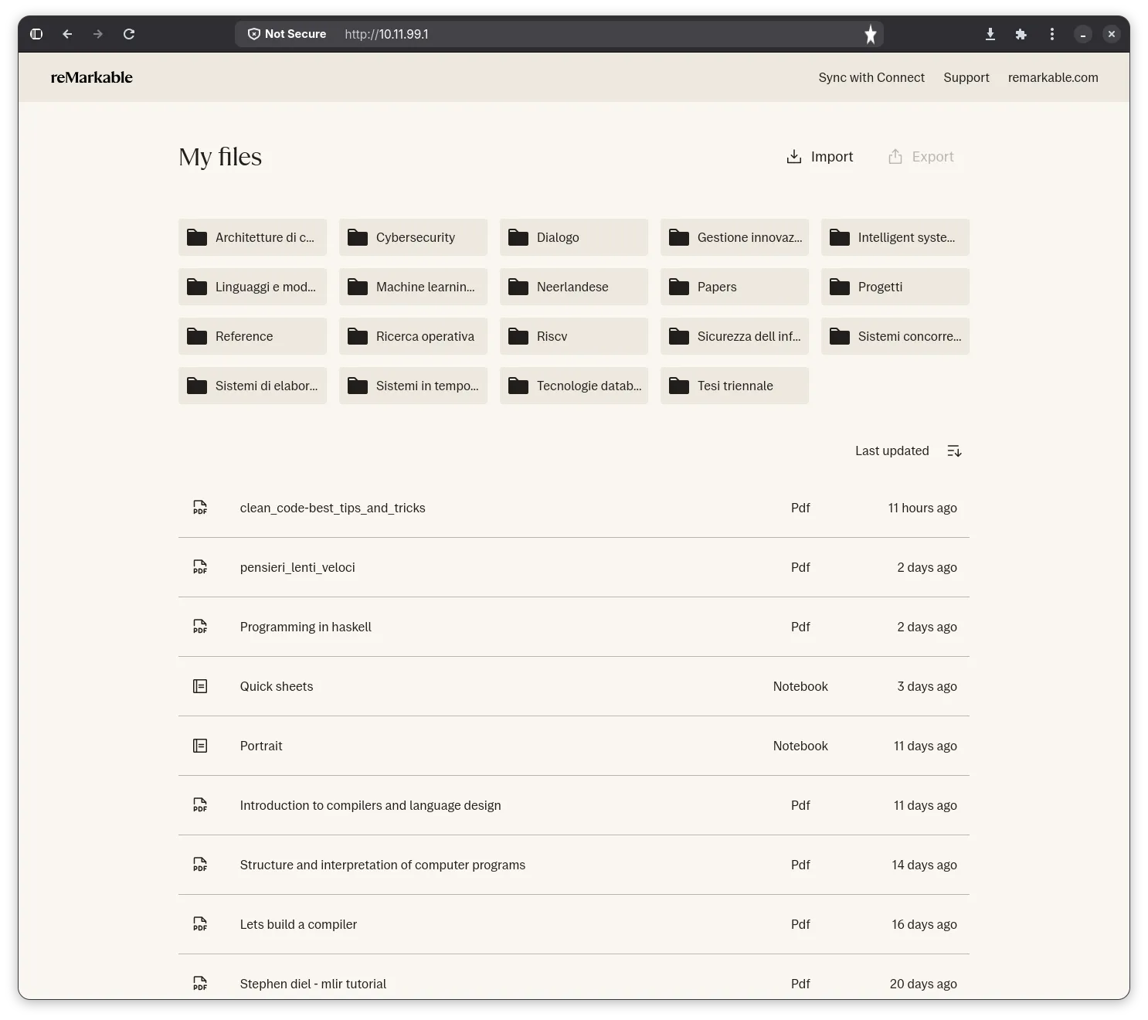This screenshot has width=1148, height=1020.
Task: Click the Pdf type label of Programming in haskell
Action: click(x=800, y=627)
